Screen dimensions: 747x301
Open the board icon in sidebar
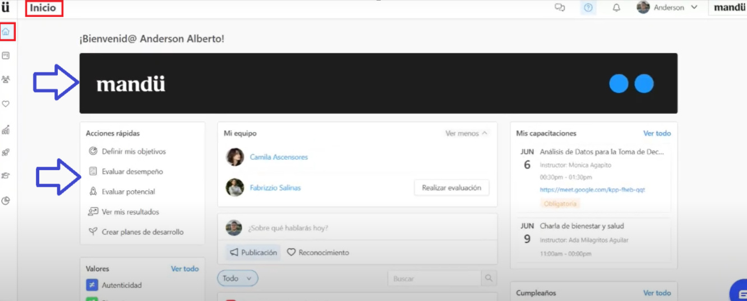coord(6,55)
